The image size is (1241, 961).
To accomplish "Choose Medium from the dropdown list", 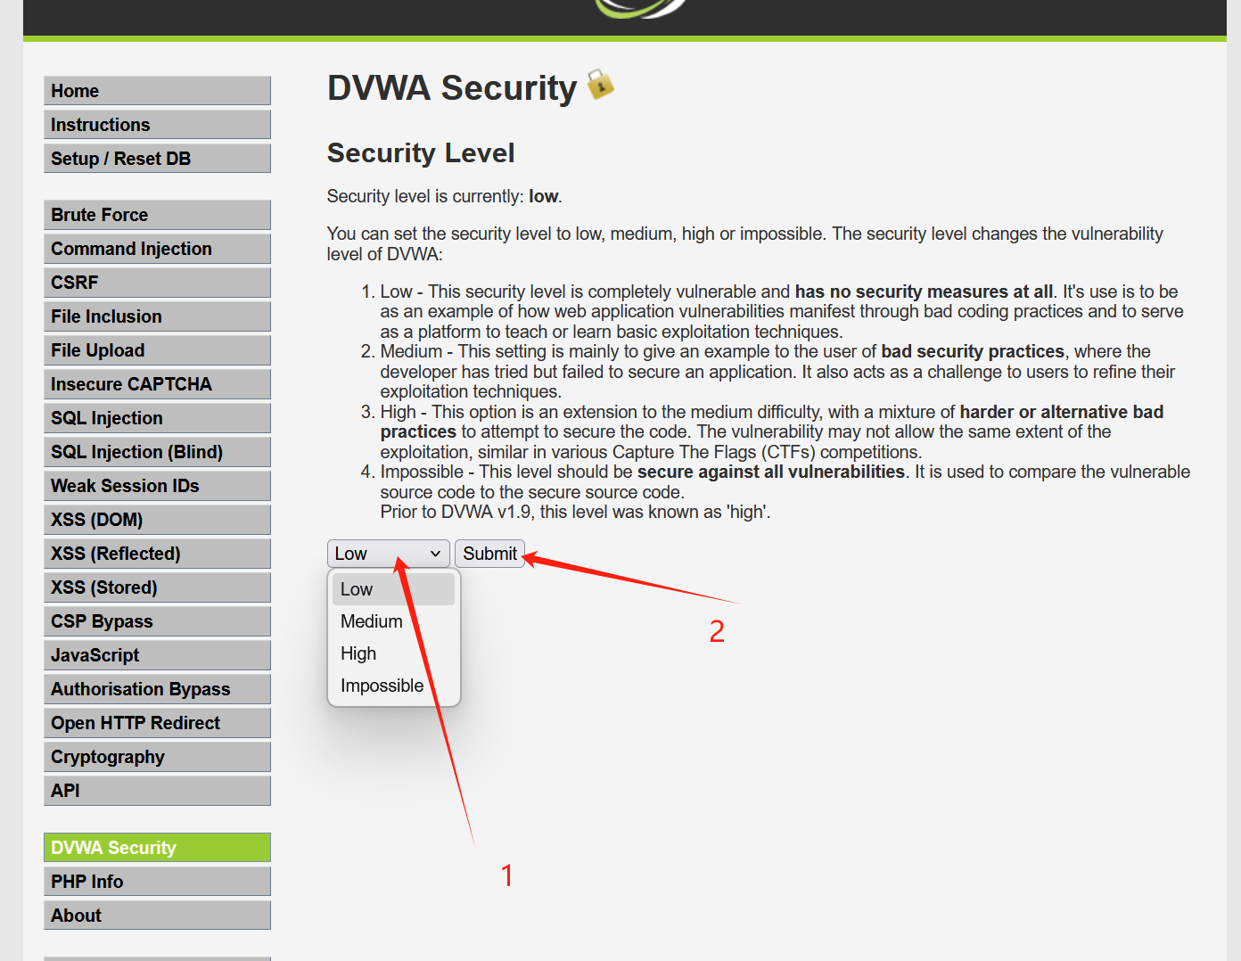I will pos(393,621).
